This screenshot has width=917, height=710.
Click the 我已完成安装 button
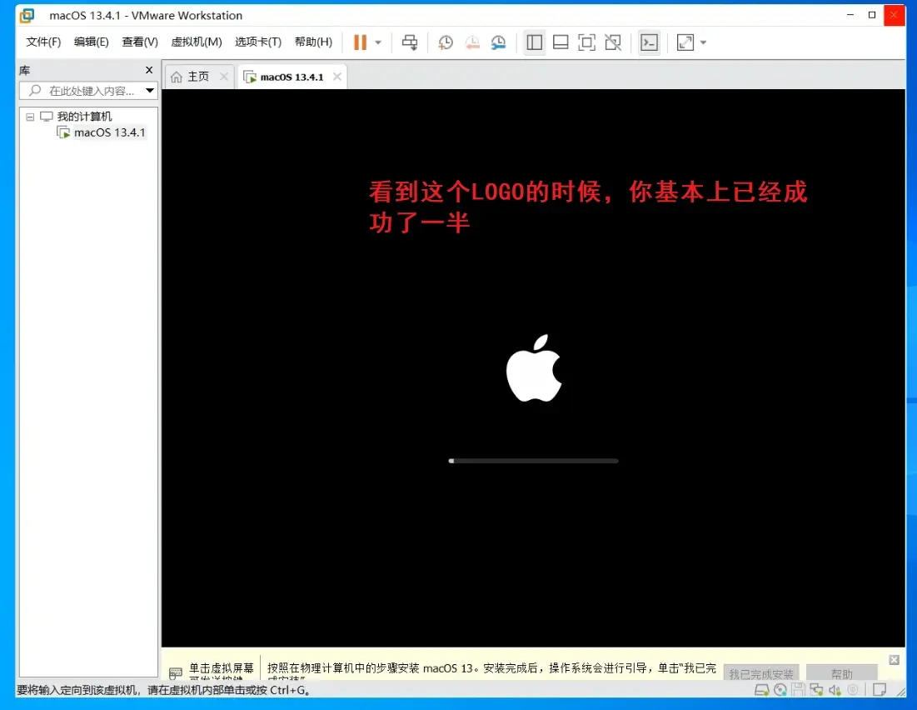pyautogui.click(x=761, y=673)
